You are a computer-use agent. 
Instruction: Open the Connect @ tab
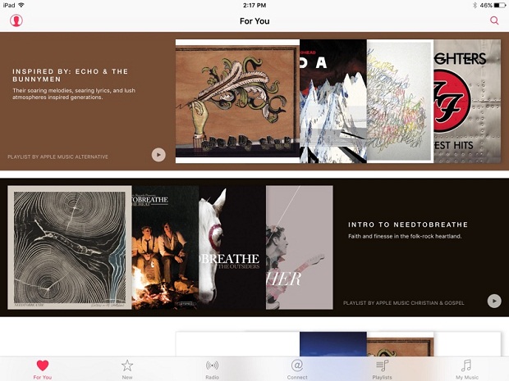(297, 370)
